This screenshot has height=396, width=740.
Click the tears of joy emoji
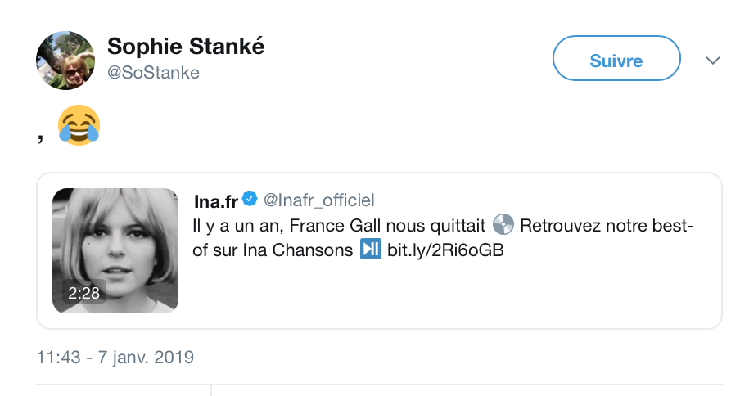(x=79, y=125)
